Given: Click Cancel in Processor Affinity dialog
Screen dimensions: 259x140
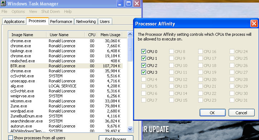Looking at the screenshot, I should (x=241, y=113).
